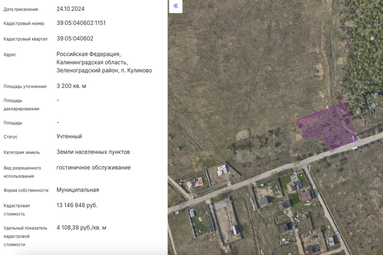
Task: Click the refined area value 3 200 кв. м
Action: click(x=71, y=86)
